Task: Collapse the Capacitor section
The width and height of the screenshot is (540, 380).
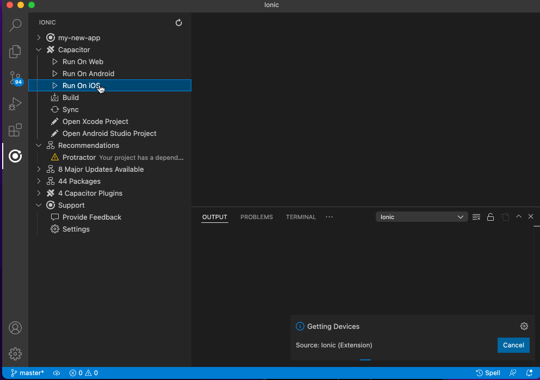Action: pos(38,49)
